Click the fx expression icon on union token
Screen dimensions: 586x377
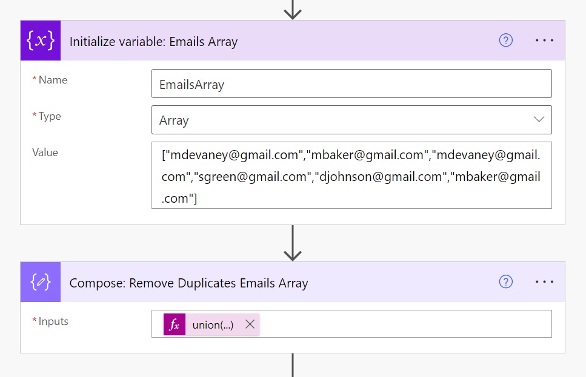[x=175, y=325]
